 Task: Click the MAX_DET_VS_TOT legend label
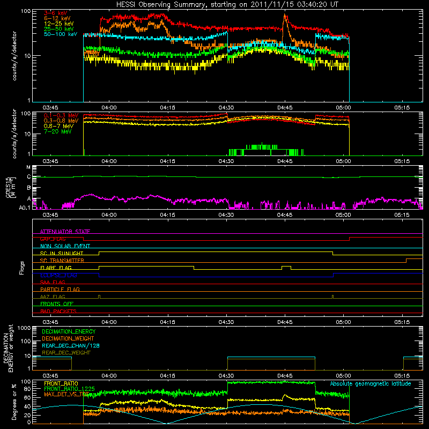[66, 394]
